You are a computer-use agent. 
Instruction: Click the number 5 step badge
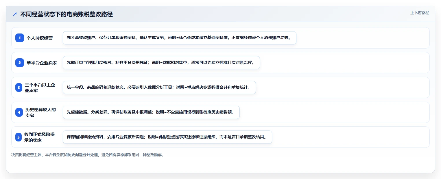pos(19,137)
